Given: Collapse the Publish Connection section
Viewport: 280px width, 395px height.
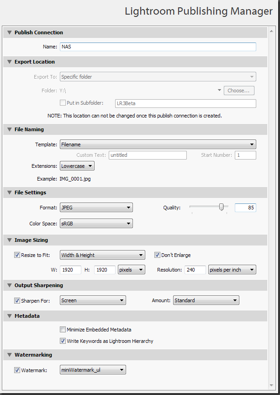Looking at the screenshot, I should tap(10, 32).
